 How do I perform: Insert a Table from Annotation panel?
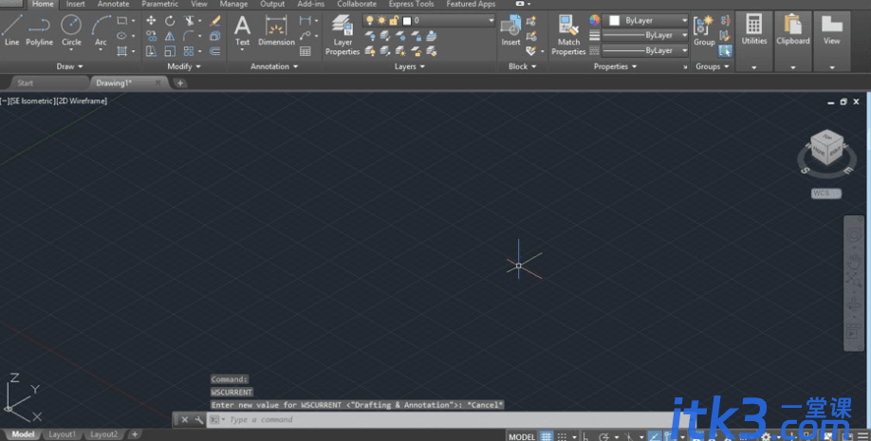(x=305, y=51)
